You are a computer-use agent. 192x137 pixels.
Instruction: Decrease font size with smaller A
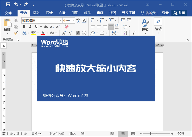click(70, 33)
